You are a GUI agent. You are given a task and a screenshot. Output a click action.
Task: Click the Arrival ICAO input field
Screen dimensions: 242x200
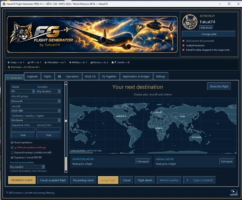pos(48,129)
